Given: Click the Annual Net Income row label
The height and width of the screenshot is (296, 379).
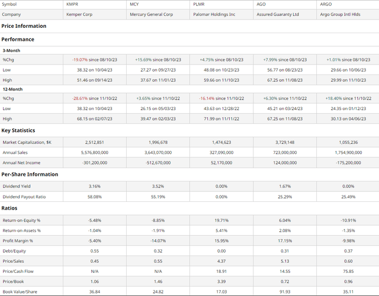Looking at the screenshot, I should click(x=21, y=163).
